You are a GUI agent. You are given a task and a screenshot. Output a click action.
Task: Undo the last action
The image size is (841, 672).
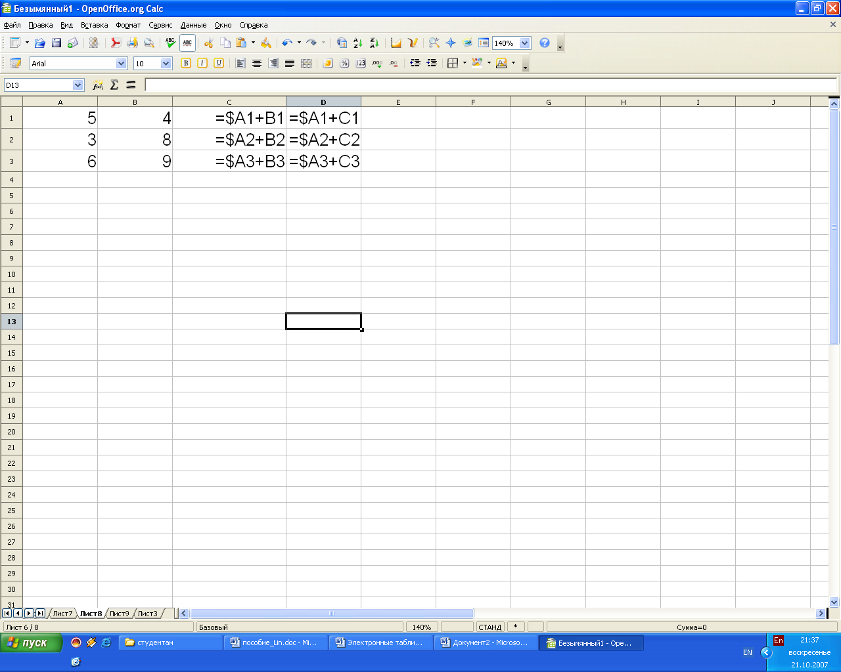coord(287,43)
